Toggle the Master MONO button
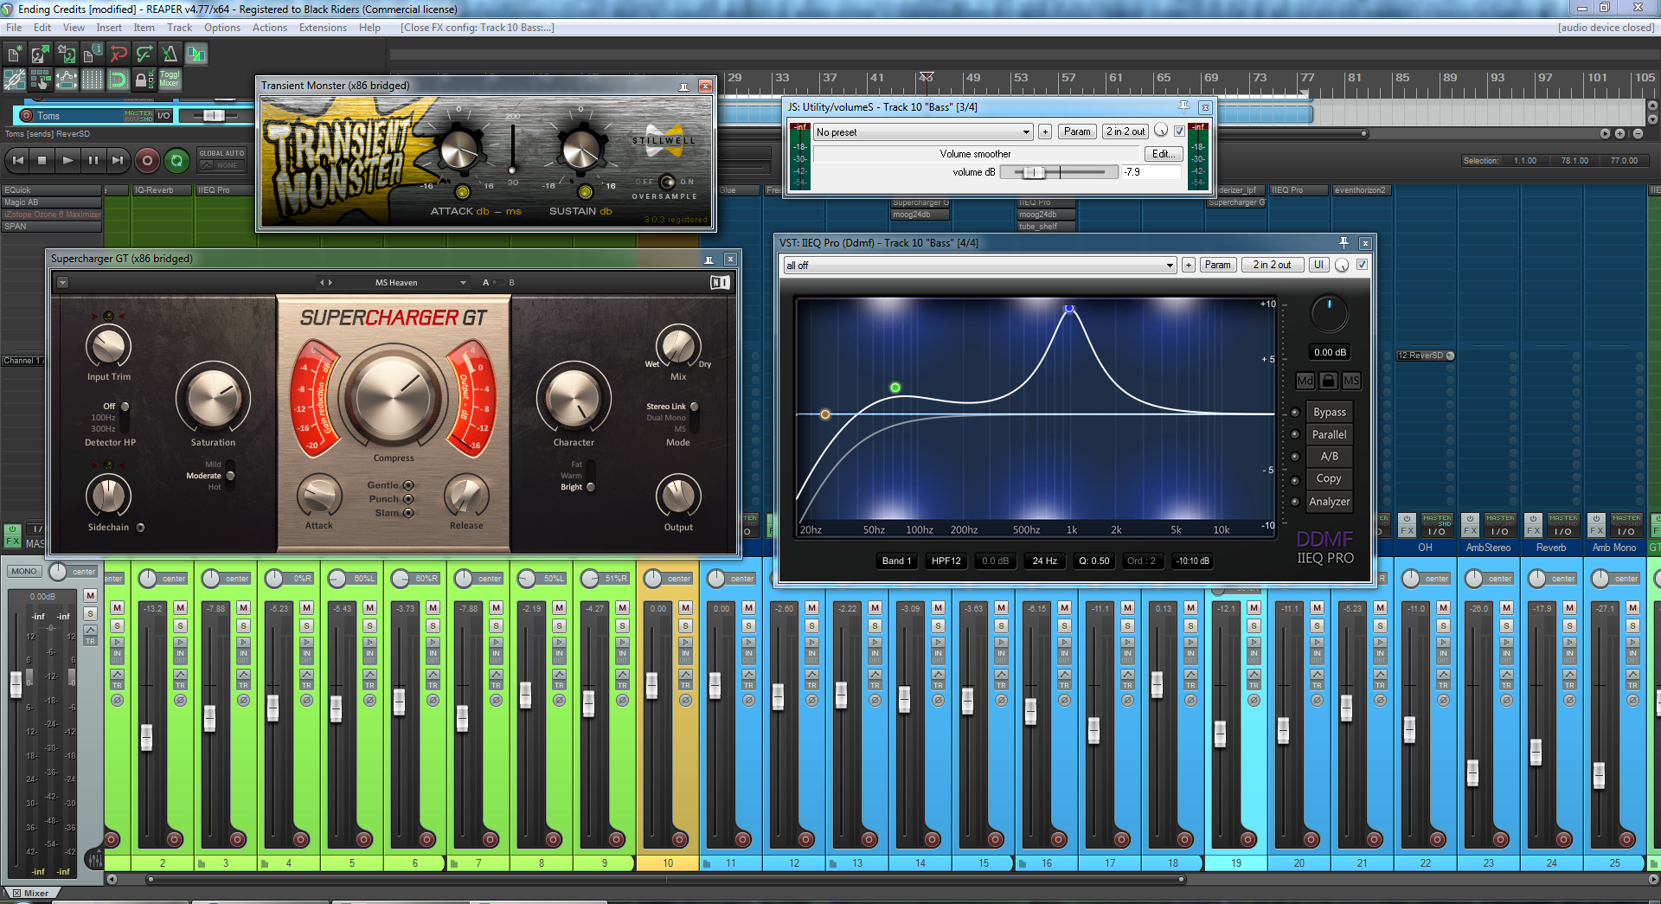 pyautogui.click(x=24, y=572)
